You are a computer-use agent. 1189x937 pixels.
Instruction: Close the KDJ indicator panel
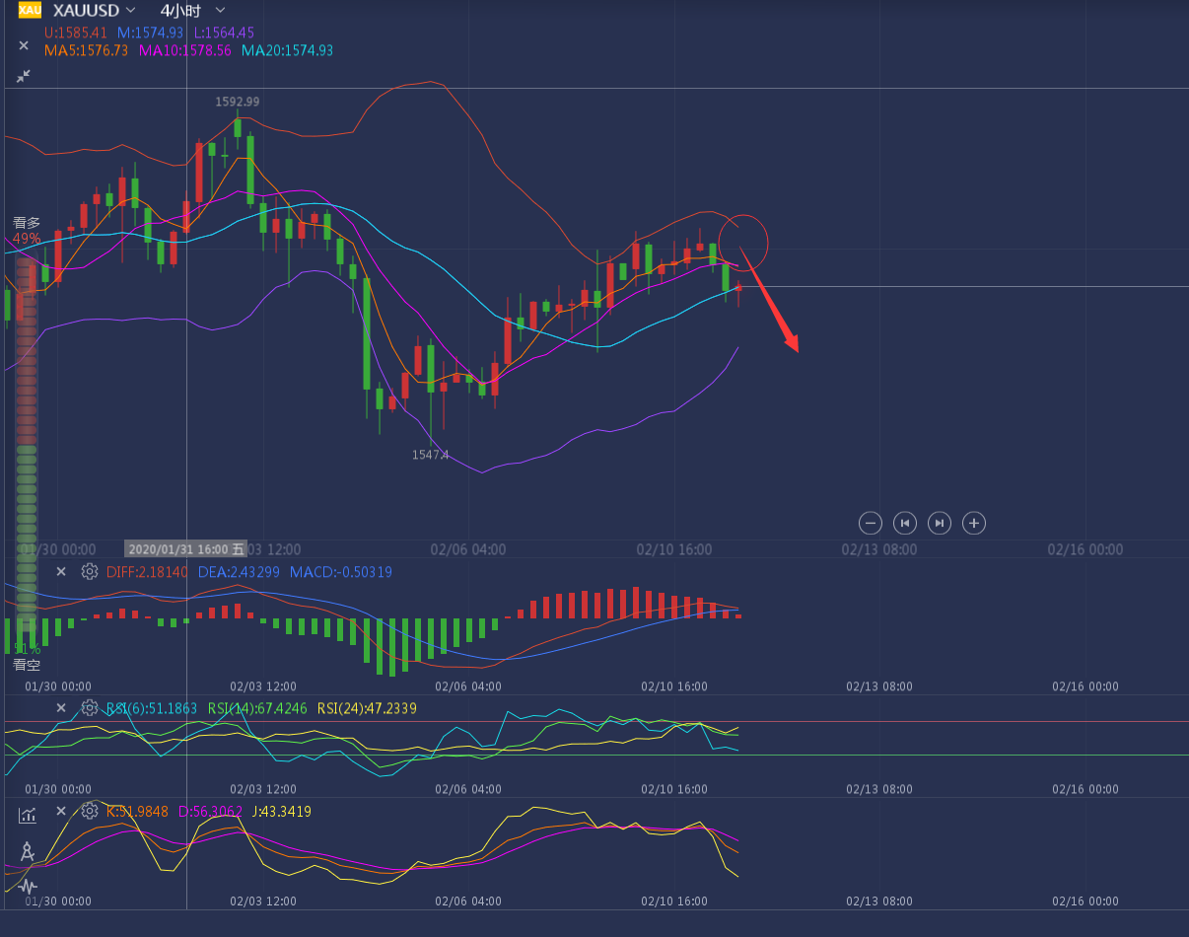[x=61, y=811]
